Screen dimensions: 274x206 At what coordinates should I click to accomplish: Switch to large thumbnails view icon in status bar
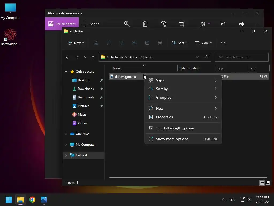pos(268,183)
